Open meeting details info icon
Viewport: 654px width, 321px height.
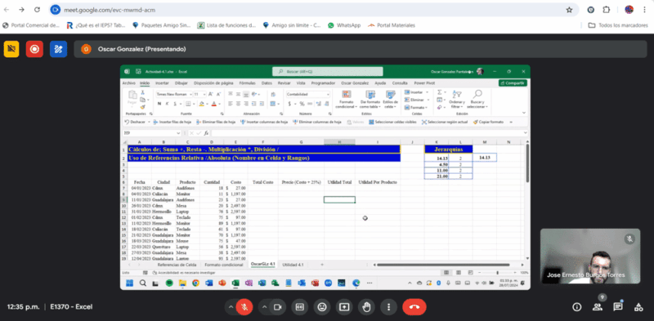coord(577,307)
